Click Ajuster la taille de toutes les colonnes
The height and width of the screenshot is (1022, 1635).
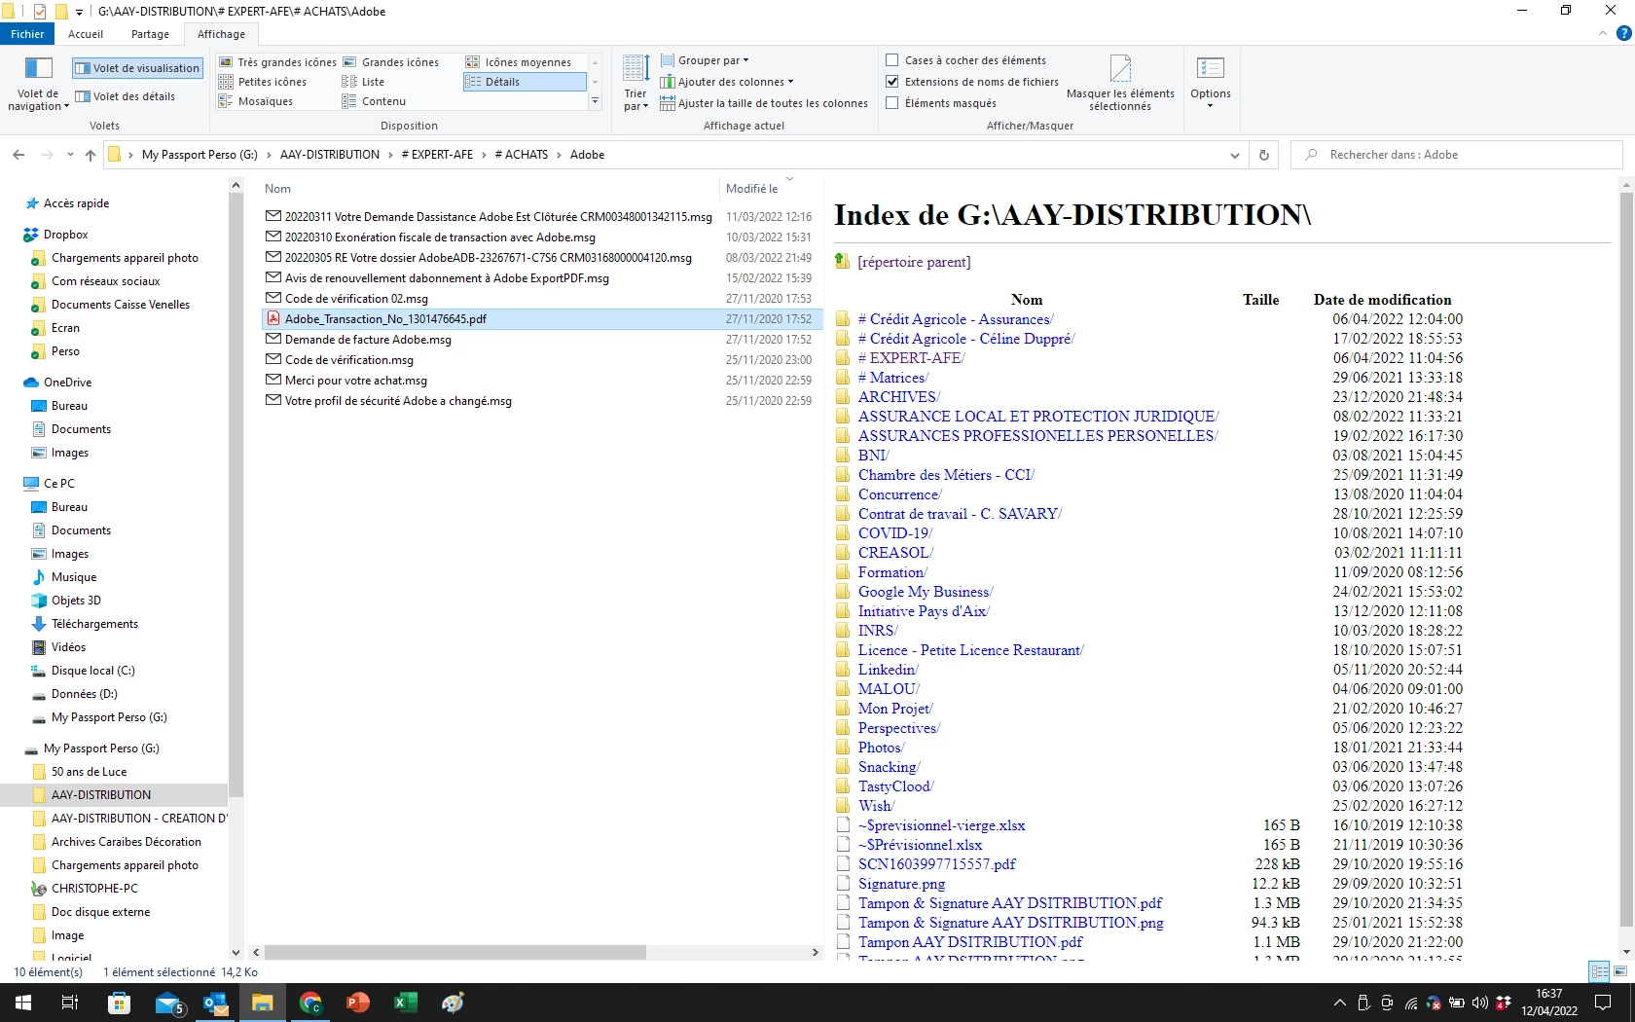pyautogui.click(x=764, y=103)
